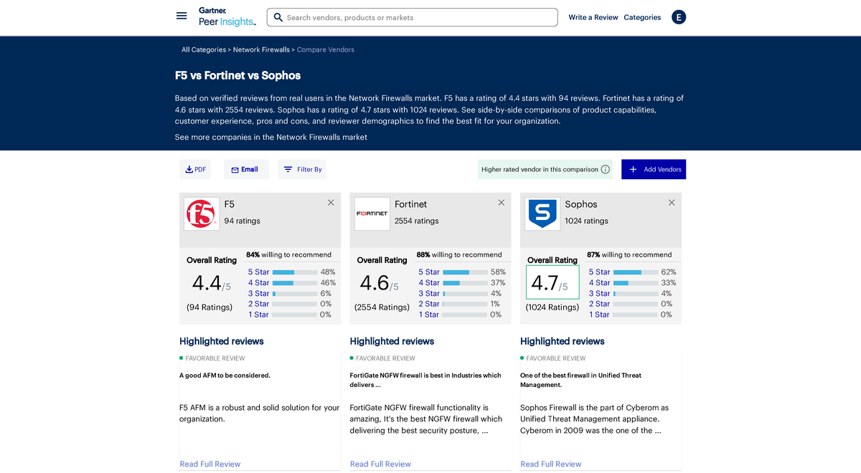Click the vendor search input field

(x=413, y=16)
